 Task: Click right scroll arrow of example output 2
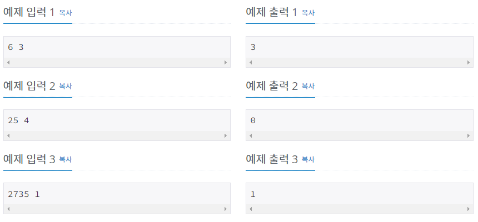click(x=469, y=136)
